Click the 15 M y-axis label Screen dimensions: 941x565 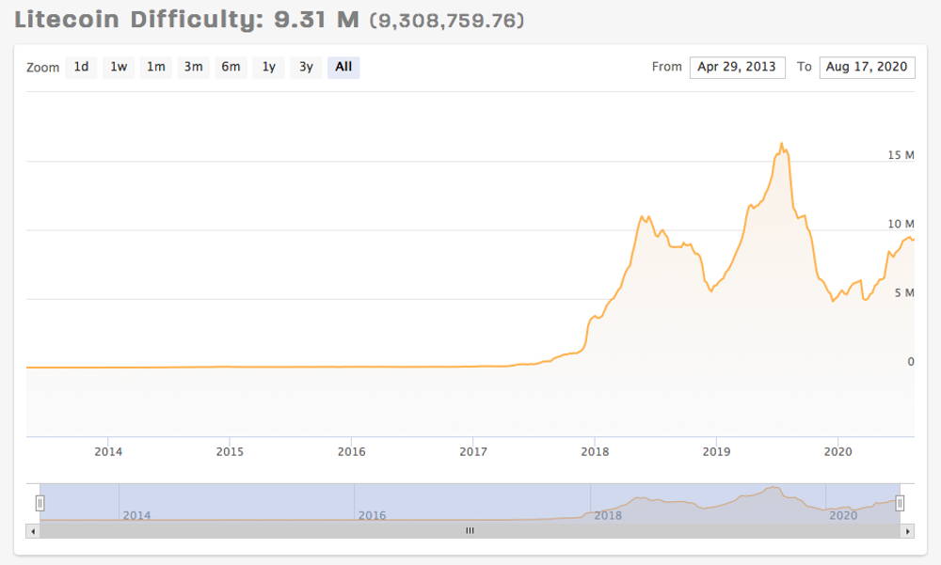pyautogui.click(x=901, y=155)
